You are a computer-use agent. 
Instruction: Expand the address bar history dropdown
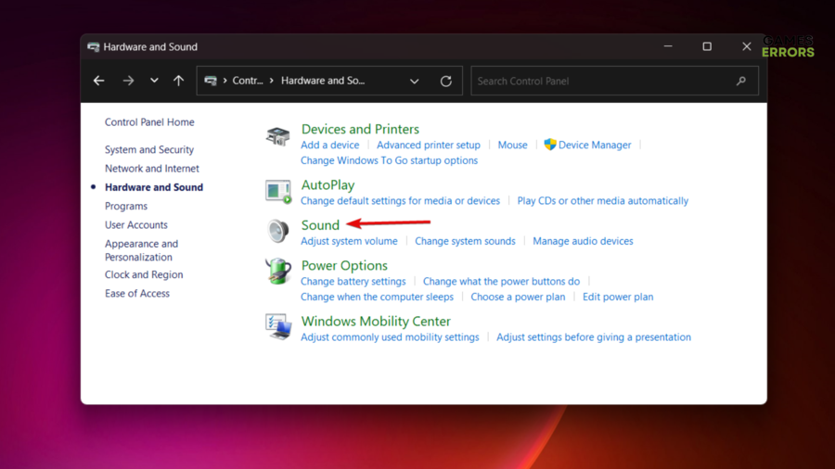[414, 82]
